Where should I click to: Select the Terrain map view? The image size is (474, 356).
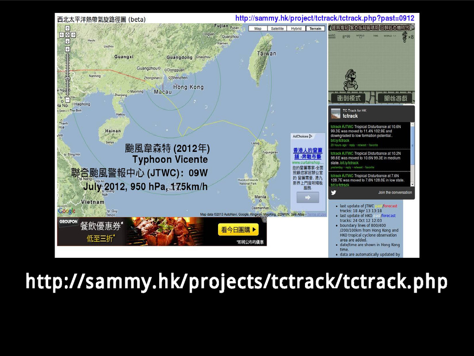click(x=315, y=28)
